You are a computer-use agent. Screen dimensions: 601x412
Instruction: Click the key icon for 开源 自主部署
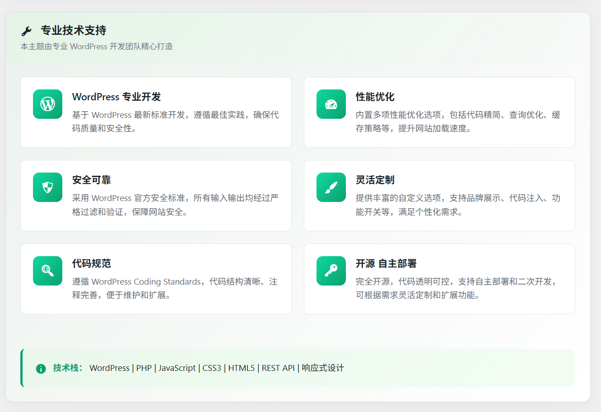[x=331, y=271]
